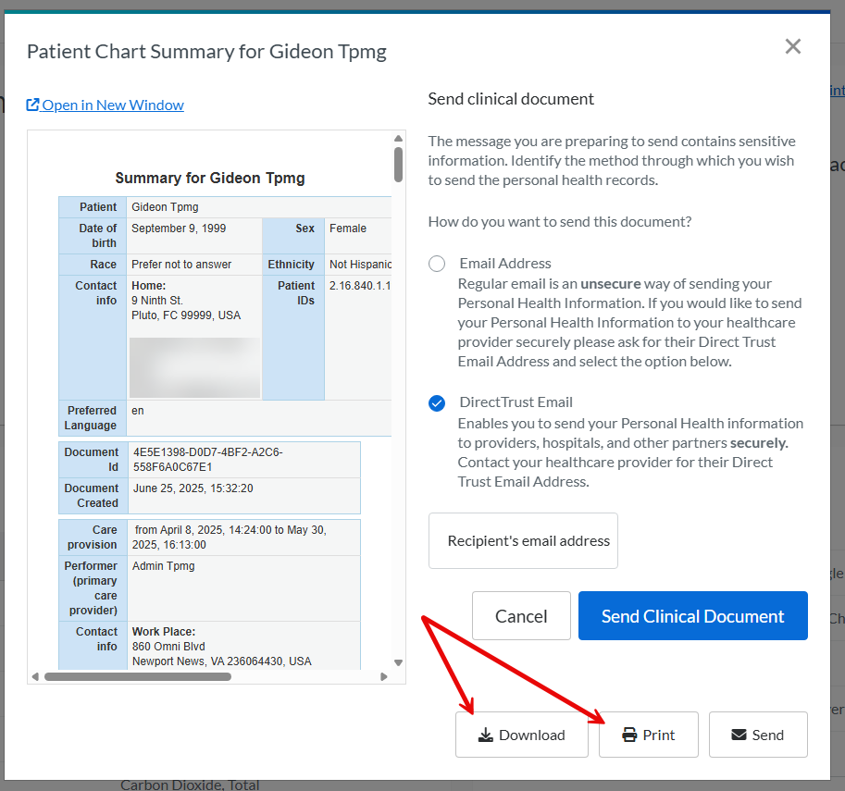The width and height of the screenshot is (845, 791).
Task: Select the Email Address radio option
Action: [437, 264]
